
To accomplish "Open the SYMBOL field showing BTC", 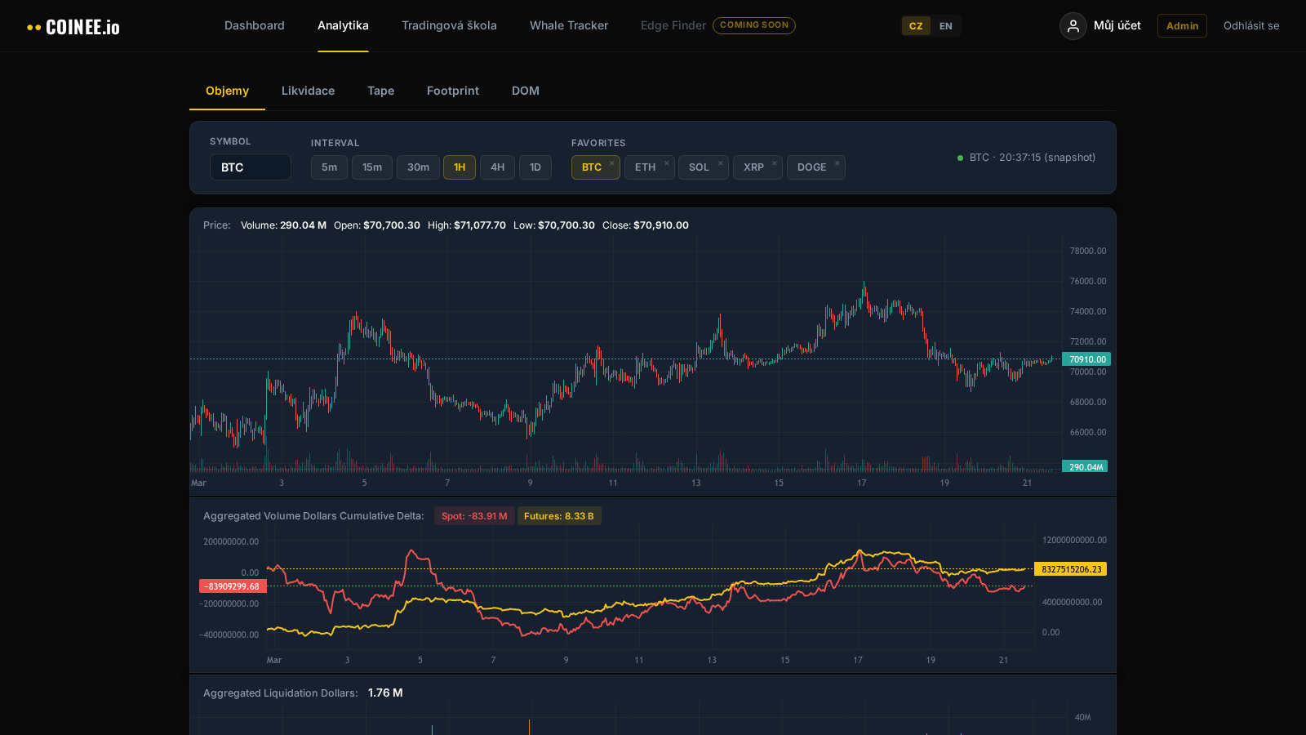I will pyautogui.click(x=251, y=167).
